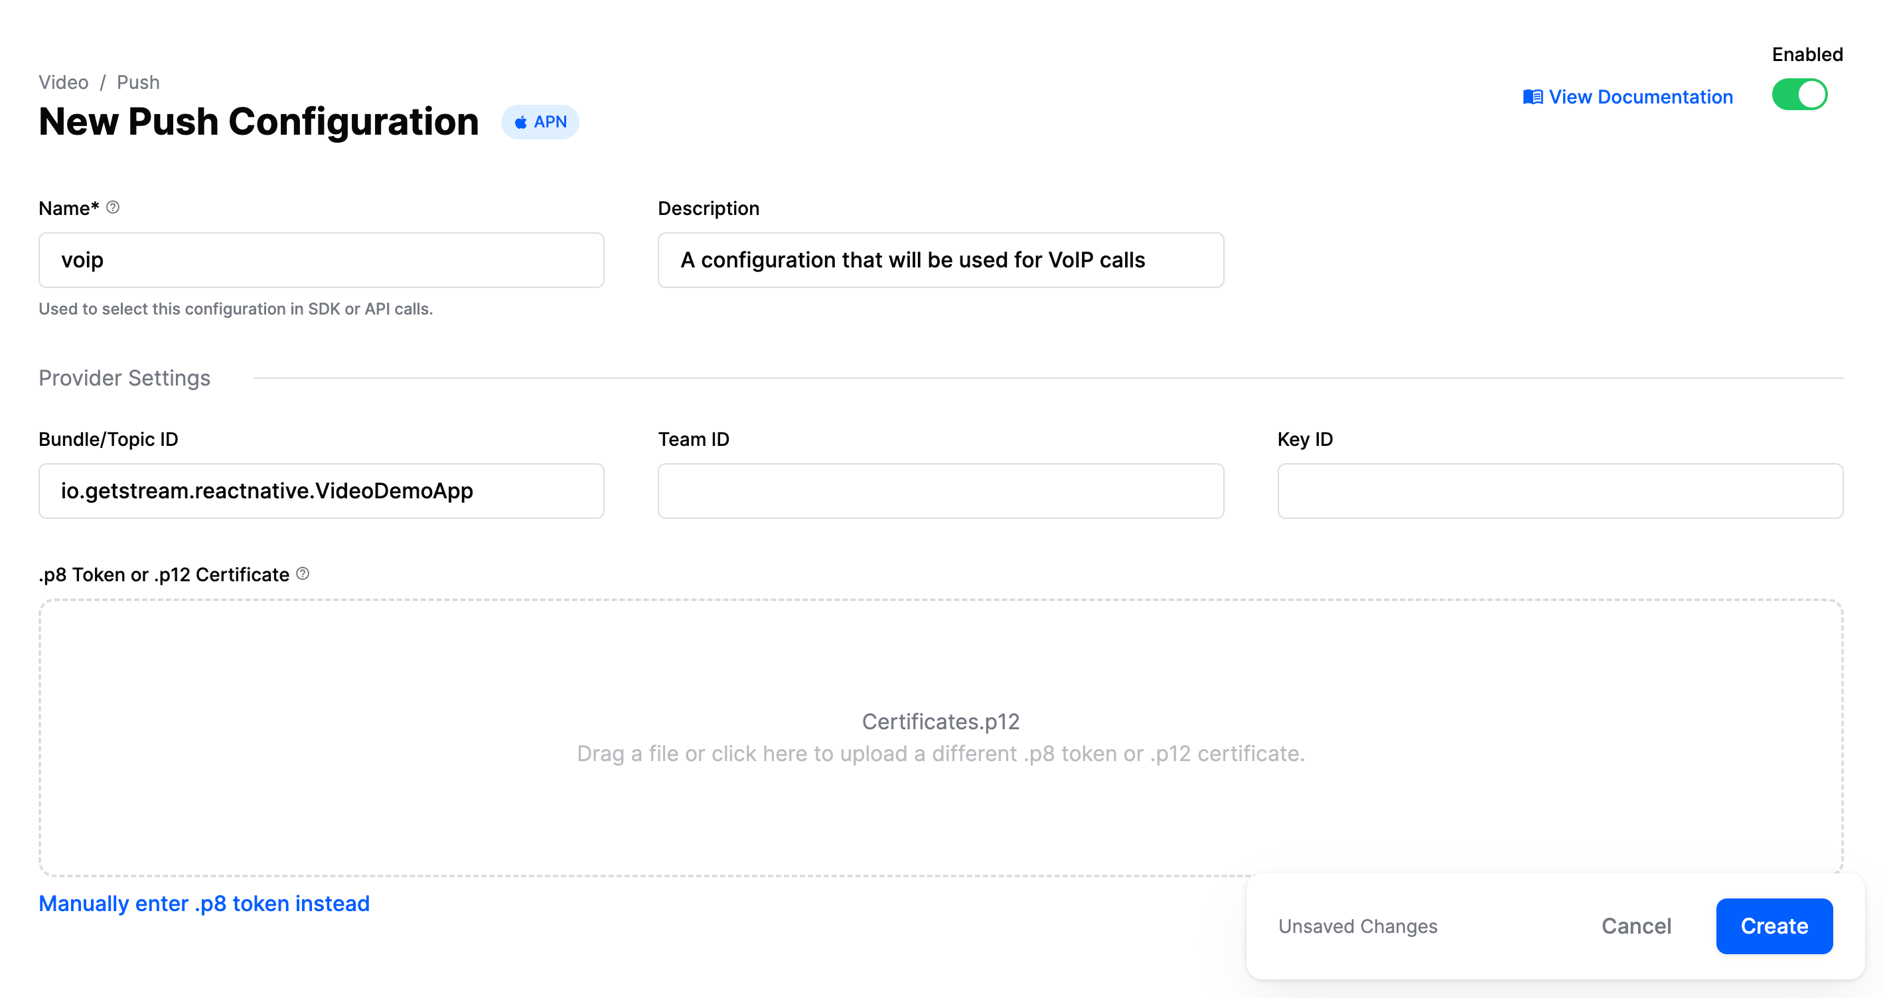Screen dimensions: 1885x998
Task: Click the Apple icon on the APN badge
Action: click(521, 121)
